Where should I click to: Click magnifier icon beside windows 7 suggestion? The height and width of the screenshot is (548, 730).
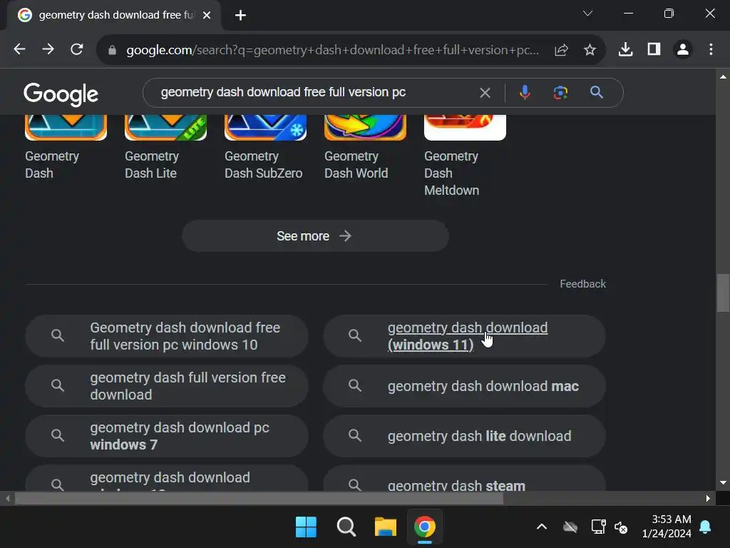click(x=57, y=435)
